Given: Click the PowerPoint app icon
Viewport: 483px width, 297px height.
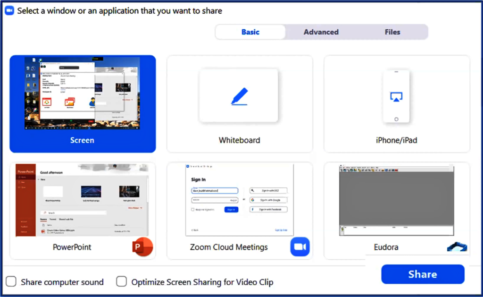Looking at the screenshot, I should pos(142,247).
